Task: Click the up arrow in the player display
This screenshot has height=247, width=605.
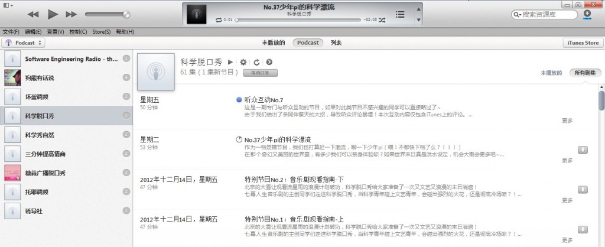Action: click(x=419, y=9)
